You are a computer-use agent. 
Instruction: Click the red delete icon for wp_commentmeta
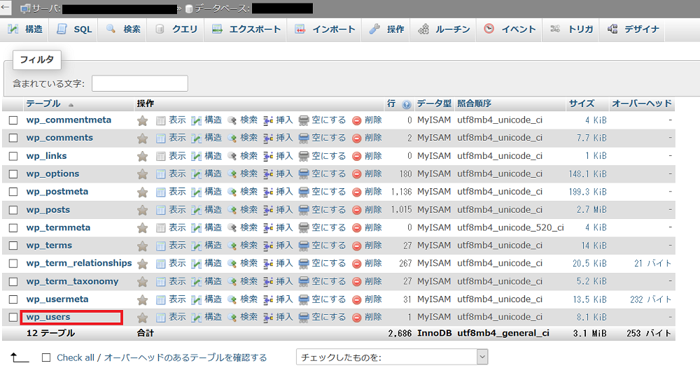pos(357,120)
